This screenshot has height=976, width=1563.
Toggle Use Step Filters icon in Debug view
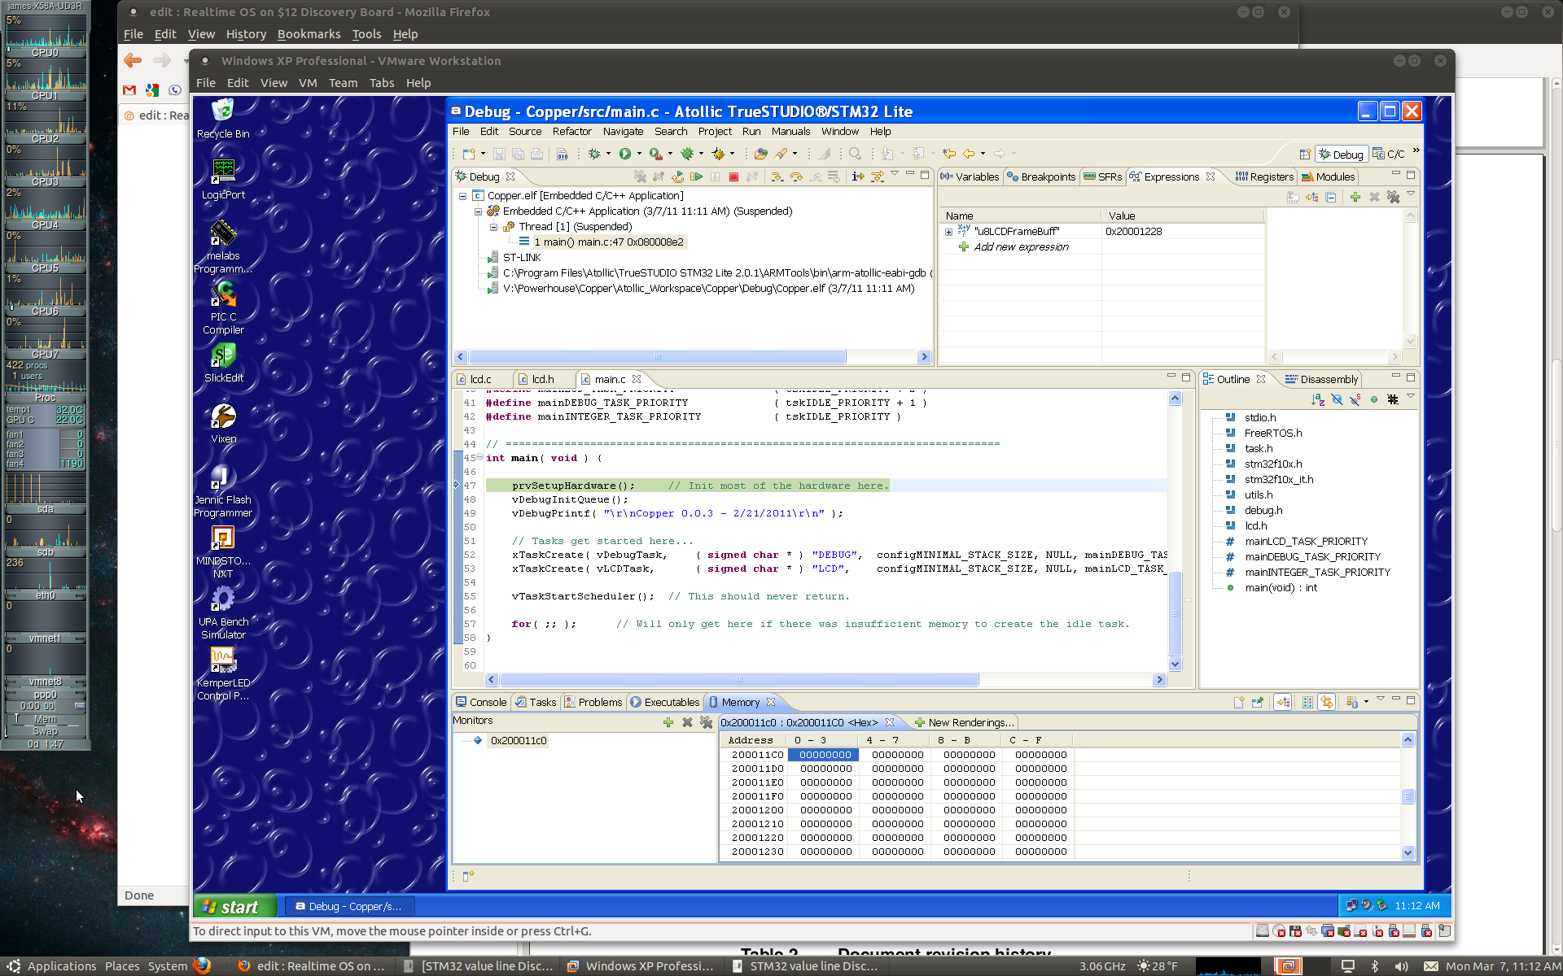point(878,176)
